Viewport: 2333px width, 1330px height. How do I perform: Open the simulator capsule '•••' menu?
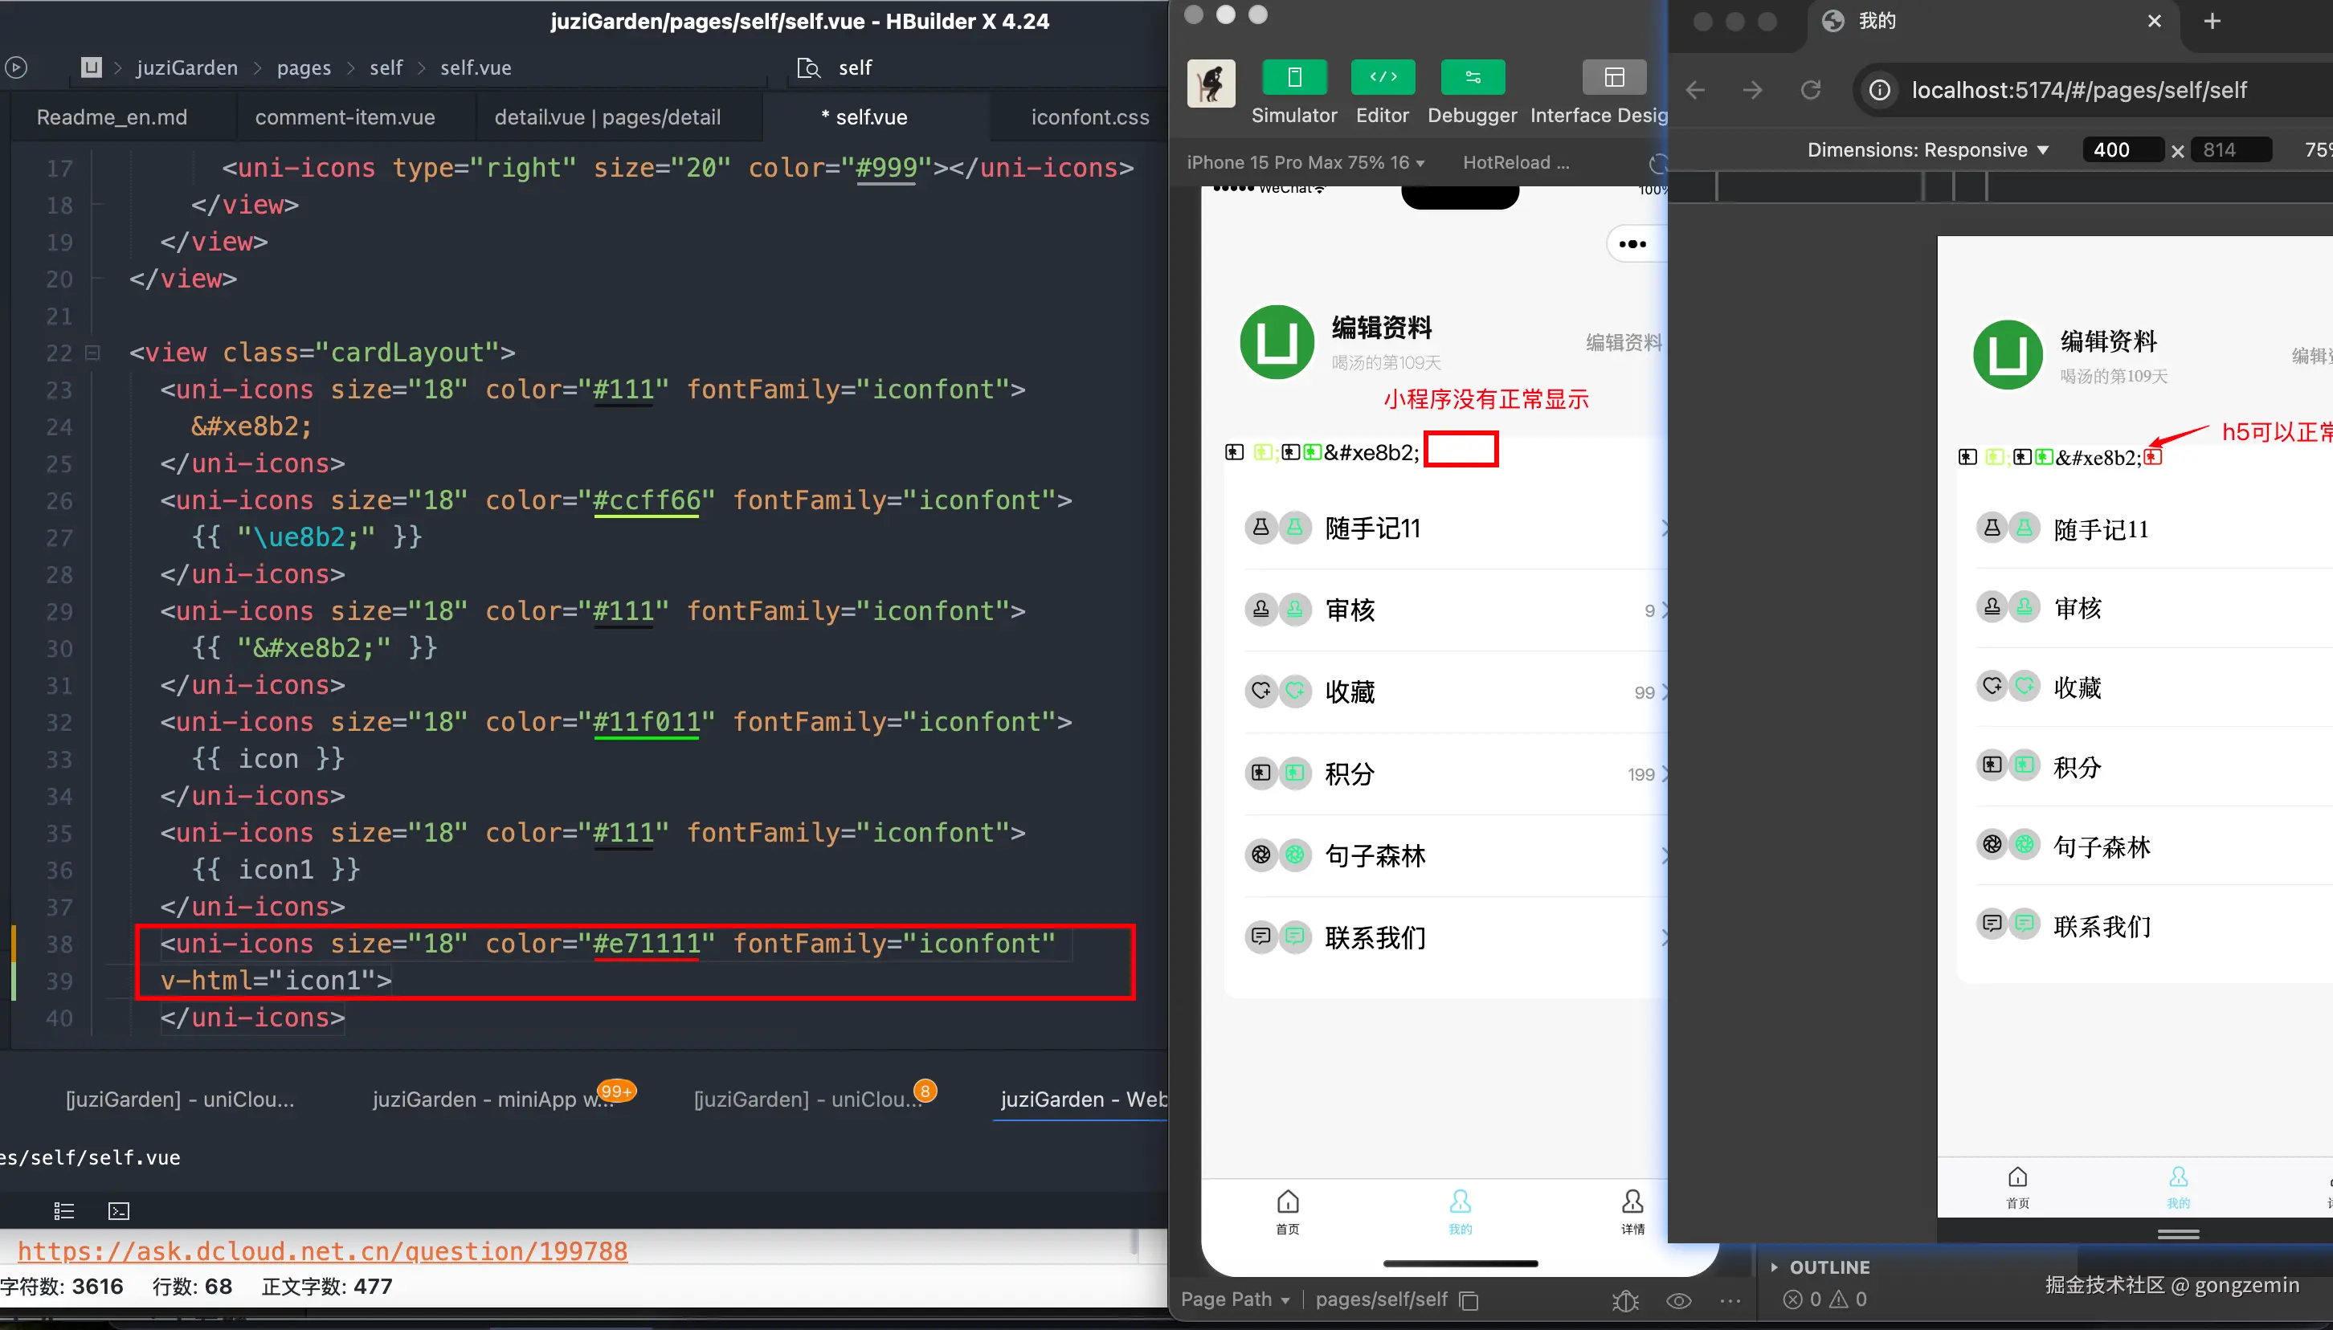1632,244
